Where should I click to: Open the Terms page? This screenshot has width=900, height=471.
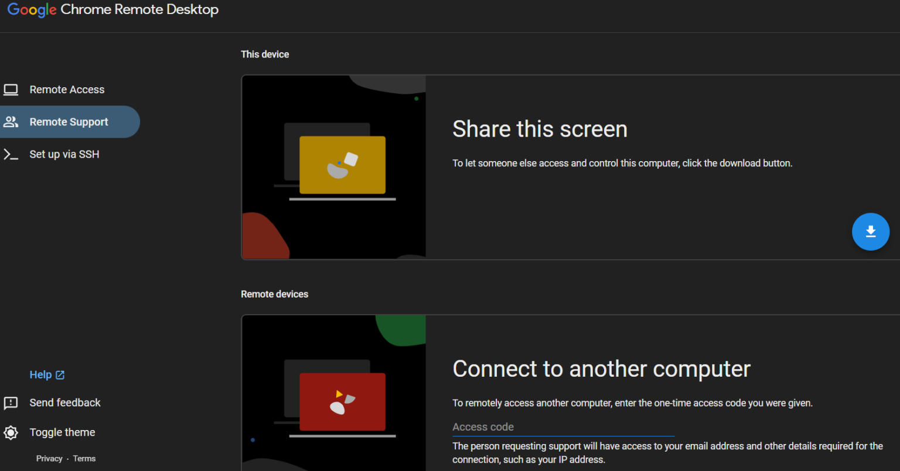point(84,458)
